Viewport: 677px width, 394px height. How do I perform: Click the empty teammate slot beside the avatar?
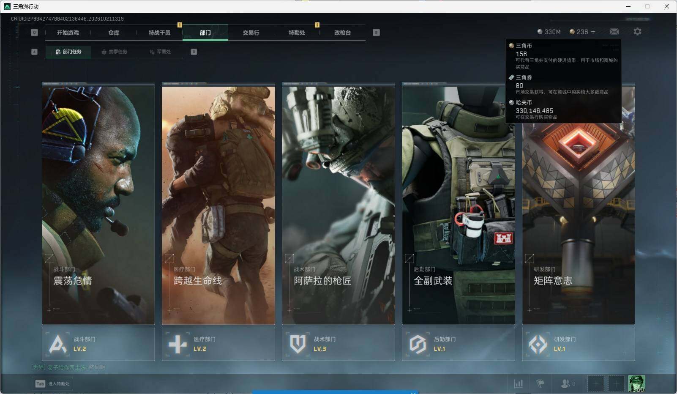[x=616, y=383]
